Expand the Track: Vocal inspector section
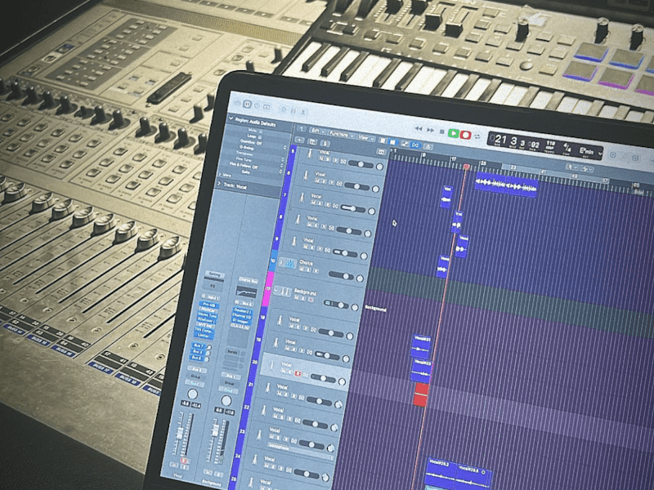 220,183
